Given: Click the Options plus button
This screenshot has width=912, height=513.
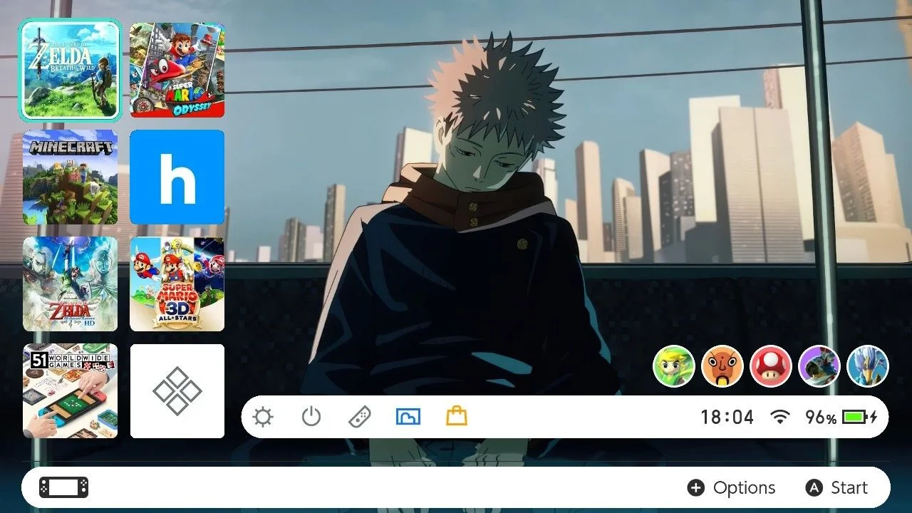Looking at the screenshot, I should 731,488.
